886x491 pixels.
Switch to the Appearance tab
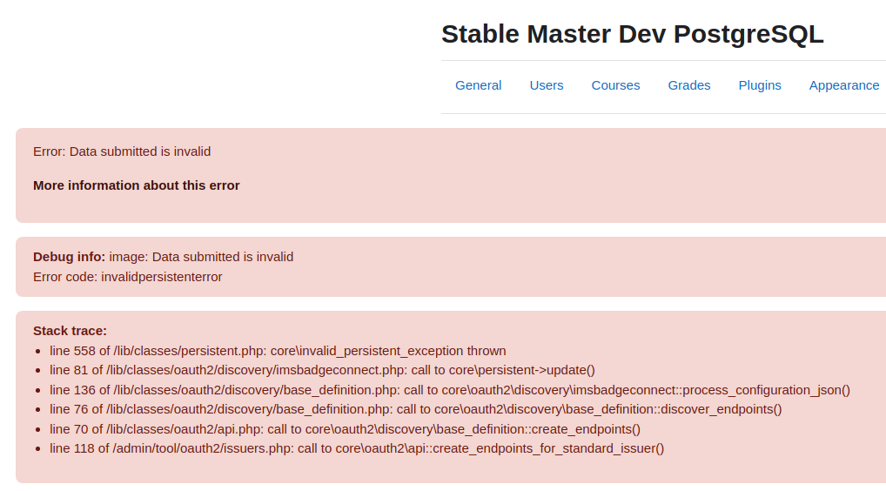tap(843, 85)
